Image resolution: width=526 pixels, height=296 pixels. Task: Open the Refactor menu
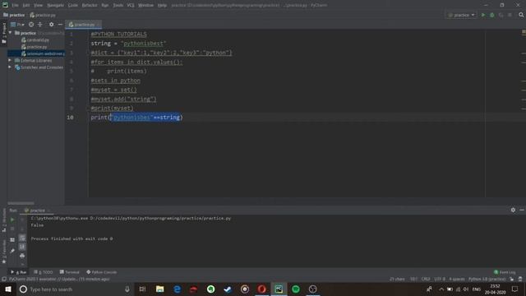pos(90,5)
